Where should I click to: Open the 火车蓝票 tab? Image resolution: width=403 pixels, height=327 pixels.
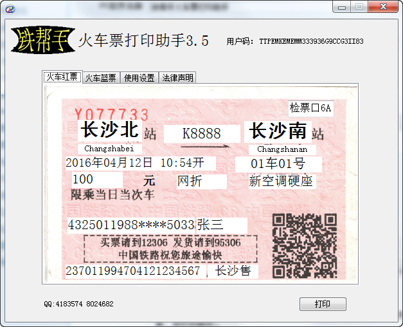click(x=100, y=78)
